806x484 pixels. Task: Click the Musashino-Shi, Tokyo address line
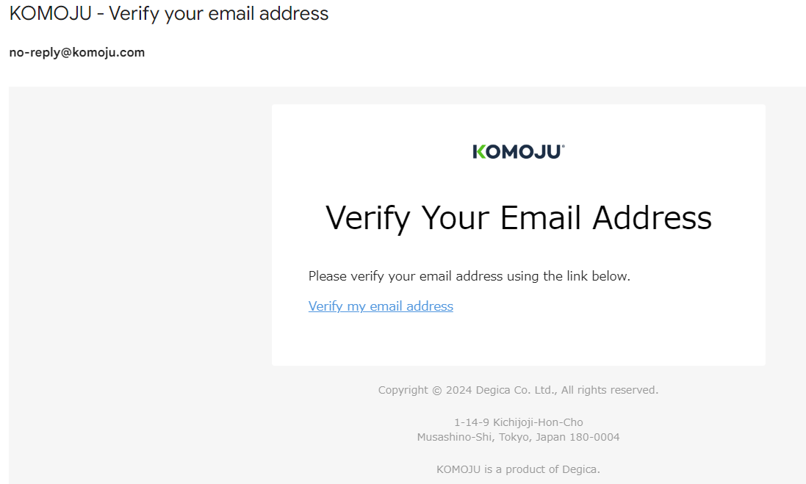518,437
